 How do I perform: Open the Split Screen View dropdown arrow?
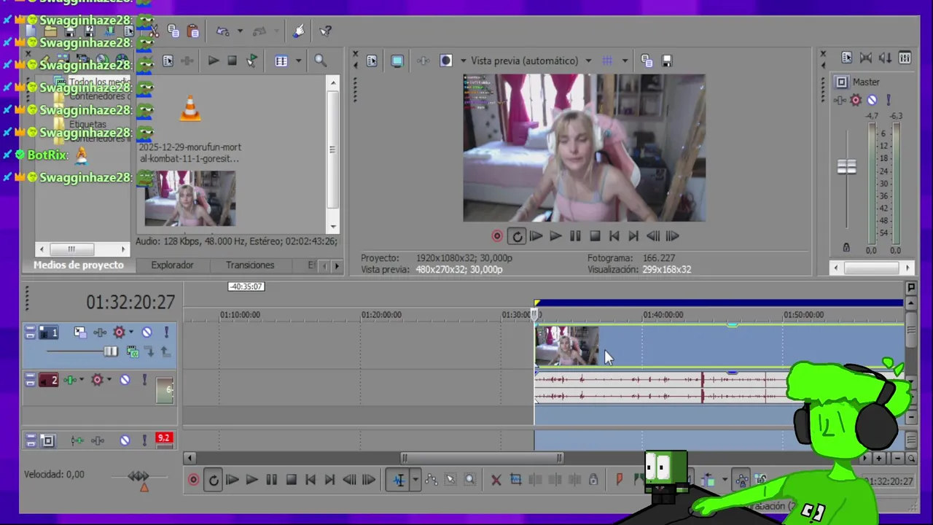pyautogui.click(x=462, y=61)
